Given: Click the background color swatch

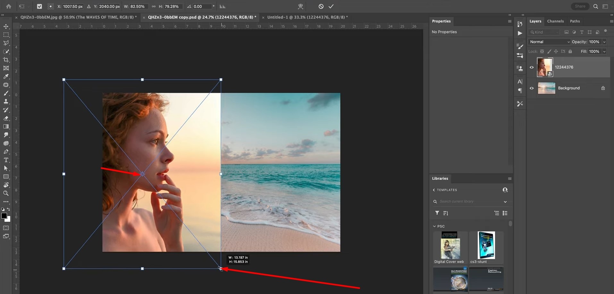Looking at the screenshot, I should (x=8, y=220).
